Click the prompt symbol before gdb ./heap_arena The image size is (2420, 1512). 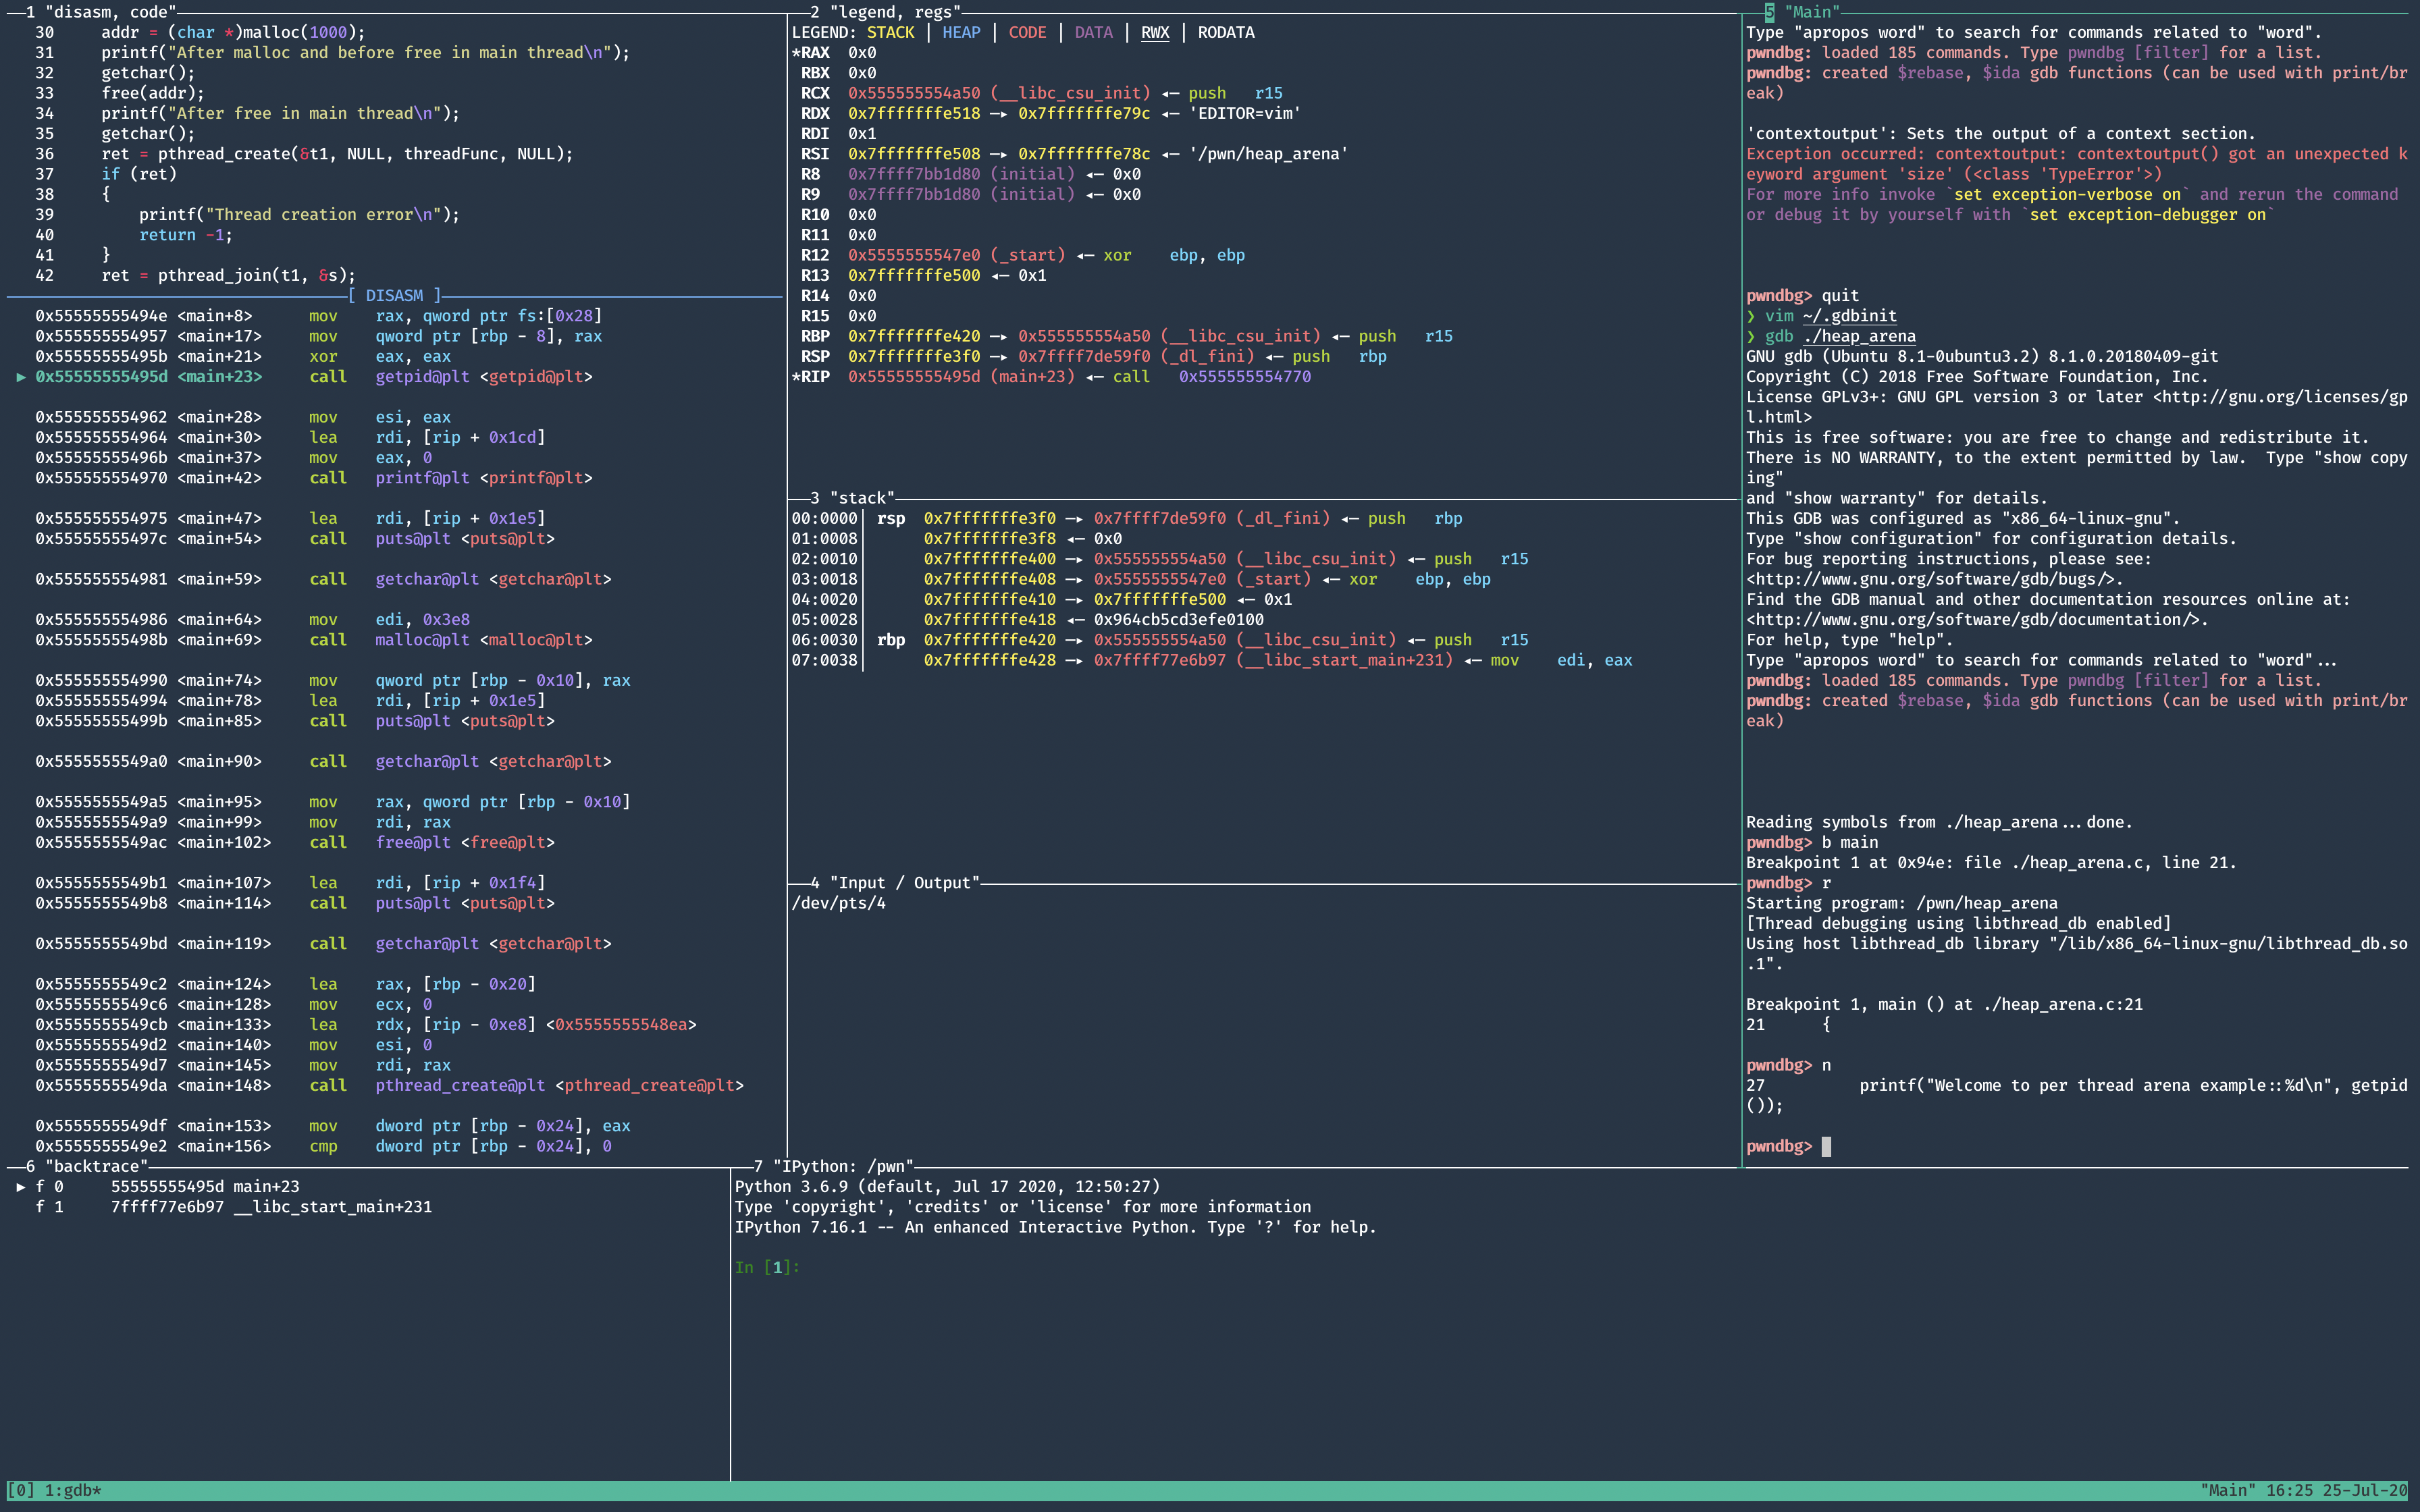(x=1751, y=336)
